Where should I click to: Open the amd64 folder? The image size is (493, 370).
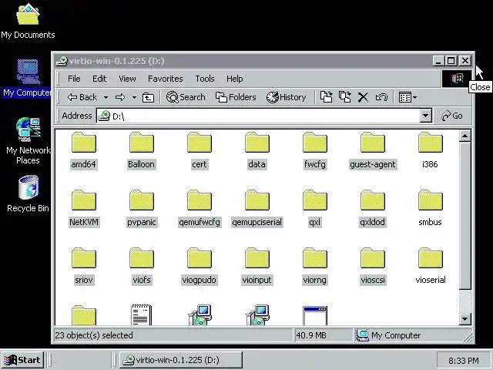click(84, 151)
